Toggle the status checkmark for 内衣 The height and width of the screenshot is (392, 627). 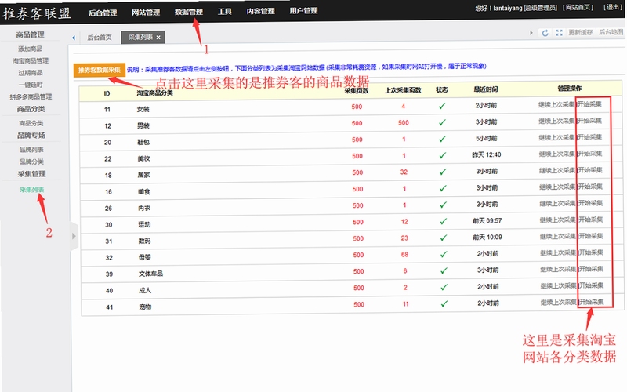(x=443, y=205)
